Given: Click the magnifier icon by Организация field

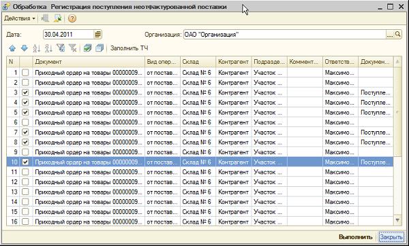Looking at the screenshot, I should [x=397, y=35].
